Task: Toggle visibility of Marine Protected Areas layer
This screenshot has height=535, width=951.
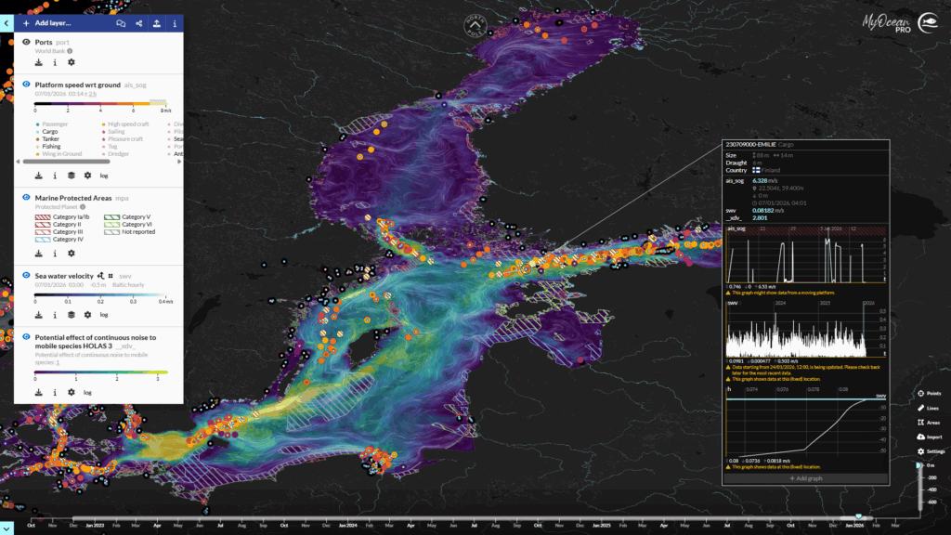Action: pyautogui.click(x=26, y=198)
